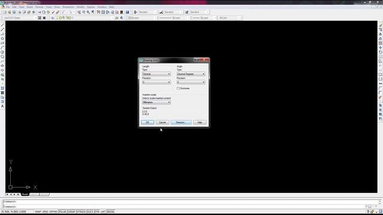Toggle DUCS in status bar
This screenshot has width=383, height=215.
(x=90, y=212)
